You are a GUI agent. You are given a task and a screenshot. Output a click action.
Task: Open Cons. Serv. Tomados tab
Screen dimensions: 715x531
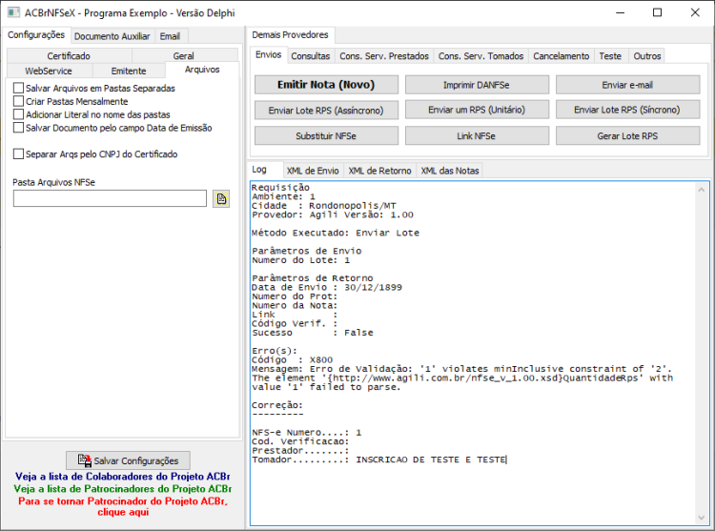coord(481,56)
